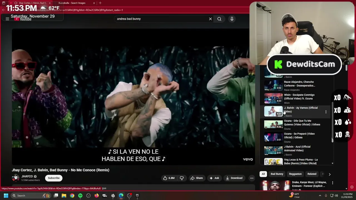This screenshot has width=356, height=200.
Task: Click the taskbar Search box
Action: pos(31,196)
